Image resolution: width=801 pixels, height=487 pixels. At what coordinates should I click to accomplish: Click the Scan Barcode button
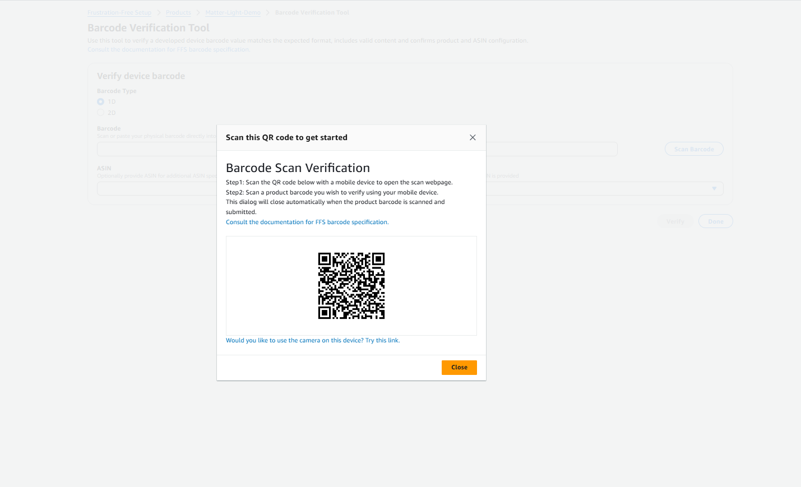[694, 149]
